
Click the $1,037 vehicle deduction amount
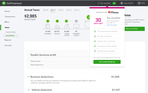click(116, 90)
